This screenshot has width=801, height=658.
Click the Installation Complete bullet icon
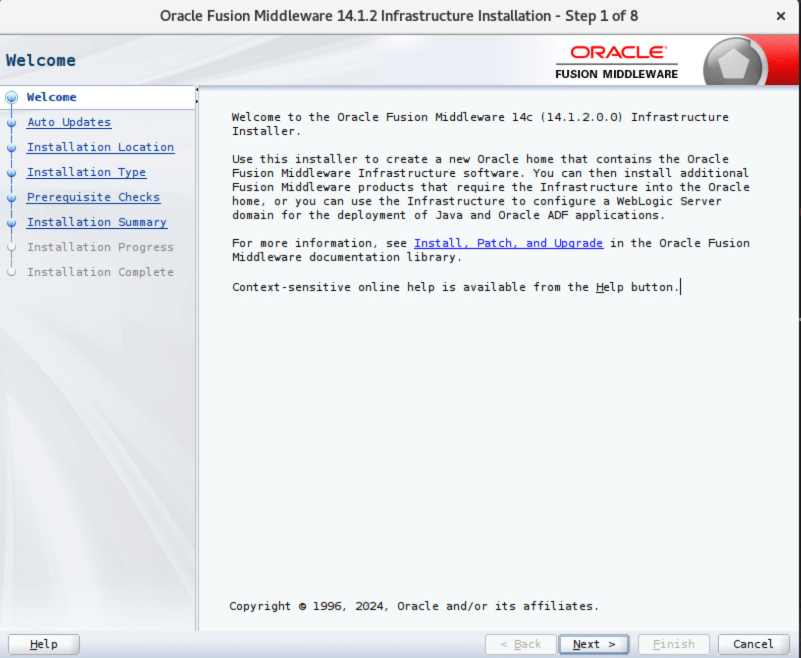click(12, 272)
